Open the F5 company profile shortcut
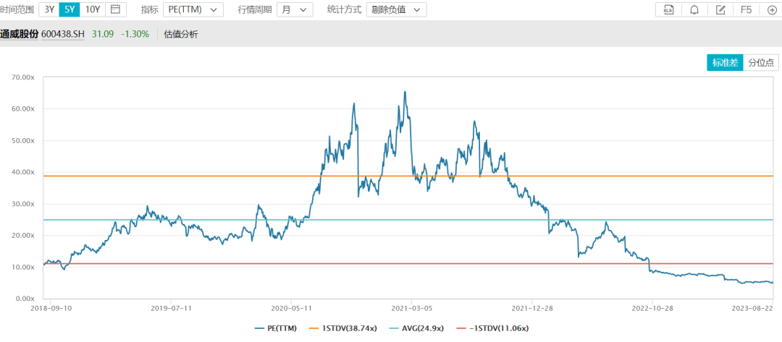782x342 pixels. (746, 9)
